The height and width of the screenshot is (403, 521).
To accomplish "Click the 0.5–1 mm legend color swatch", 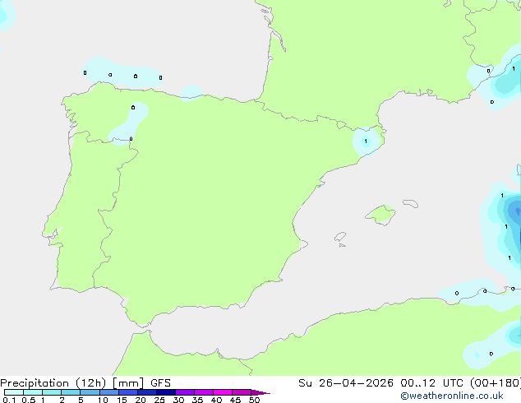I will tap(33, 392).
